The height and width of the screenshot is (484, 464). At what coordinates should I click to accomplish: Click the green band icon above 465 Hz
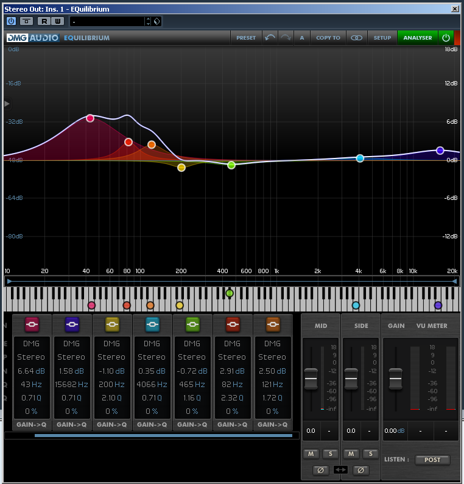192,324
